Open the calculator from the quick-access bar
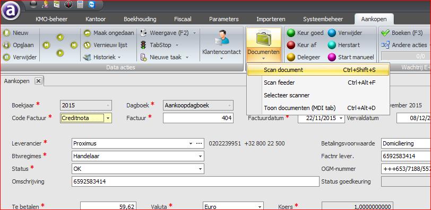Image resolution: width=431 pixels, height=210 pixels. pos(80,4)
